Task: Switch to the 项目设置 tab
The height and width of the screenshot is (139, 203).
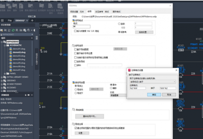Action: pos(74,11)
